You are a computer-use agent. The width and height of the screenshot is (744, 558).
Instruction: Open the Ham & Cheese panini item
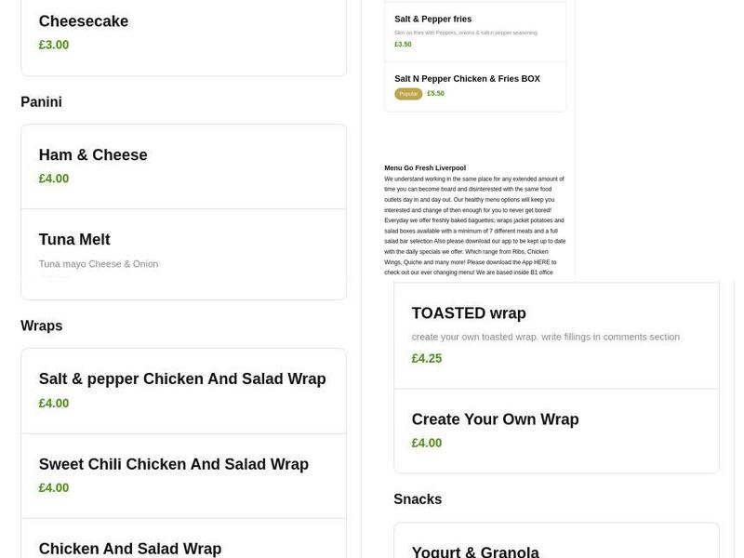click(93, 154)
